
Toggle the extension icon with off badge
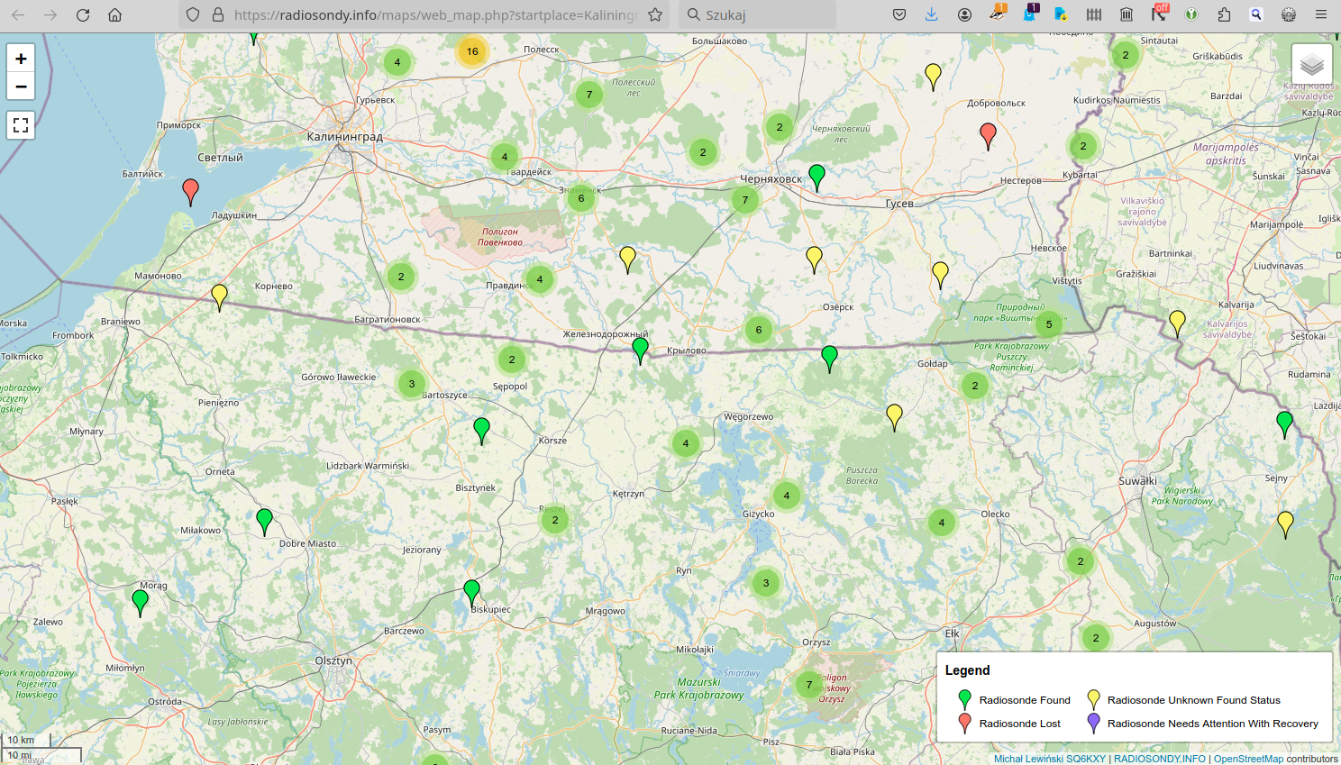pos(1159,14)
